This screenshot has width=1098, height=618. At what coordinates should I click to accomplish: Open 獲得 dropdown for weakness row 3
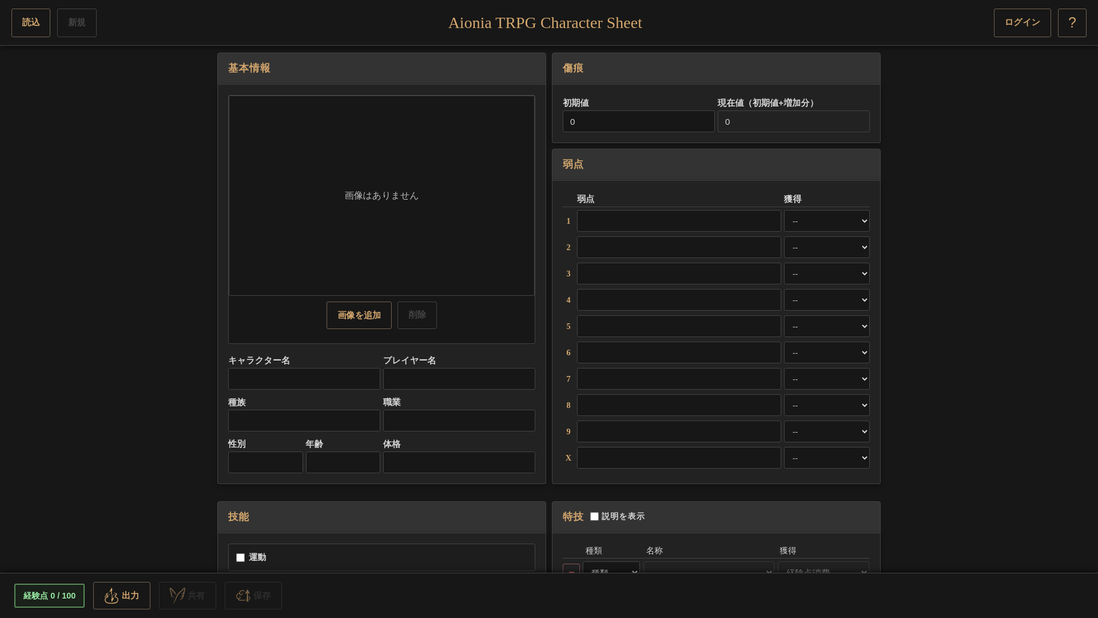pos(827,274)
